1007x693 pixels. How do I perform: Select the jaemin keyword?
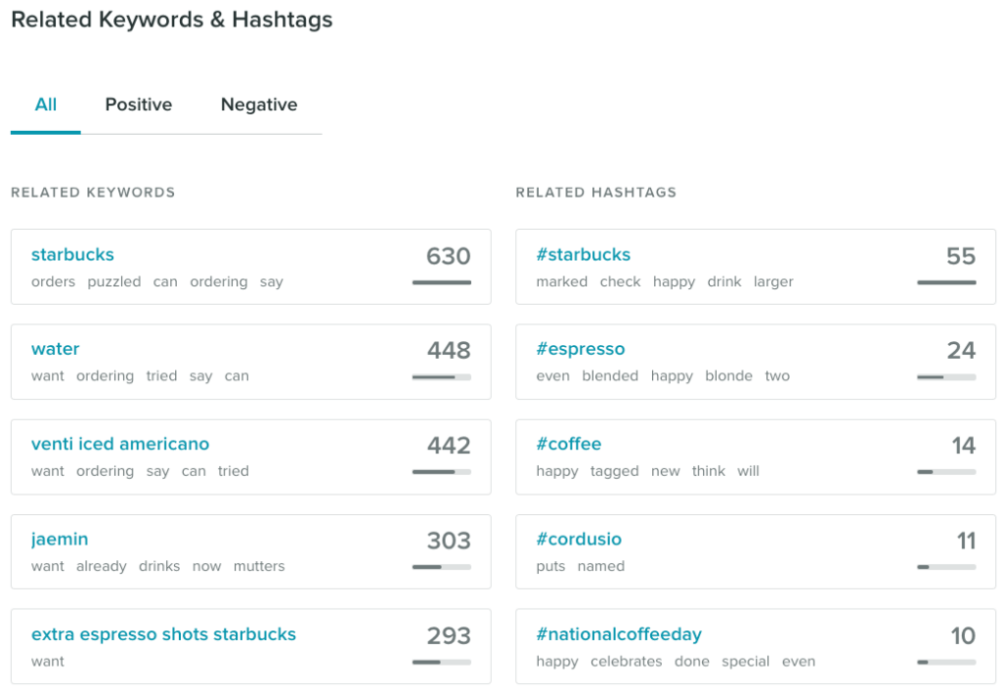(60, 539)
